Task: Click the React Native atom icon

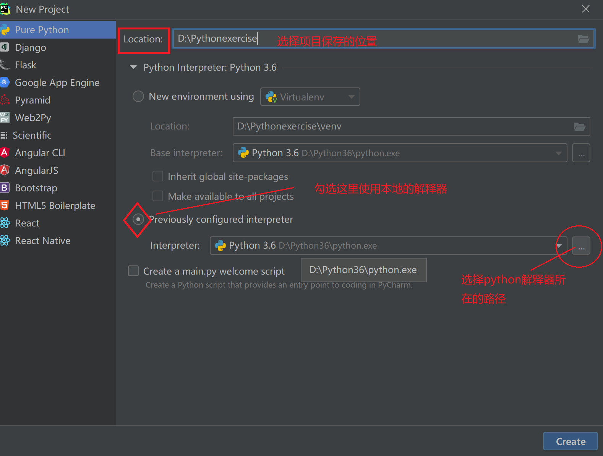Action: point(5,240)
